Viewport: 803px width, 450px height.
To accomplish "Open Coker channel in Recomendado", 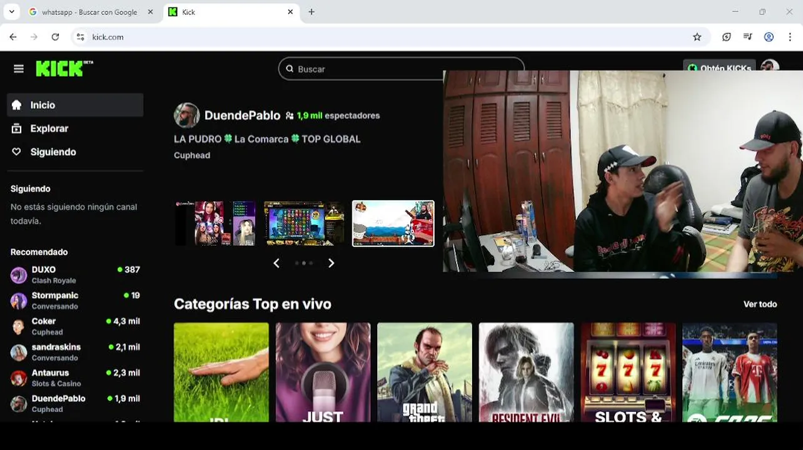I will pyautogui.click(x=75, y=326).
